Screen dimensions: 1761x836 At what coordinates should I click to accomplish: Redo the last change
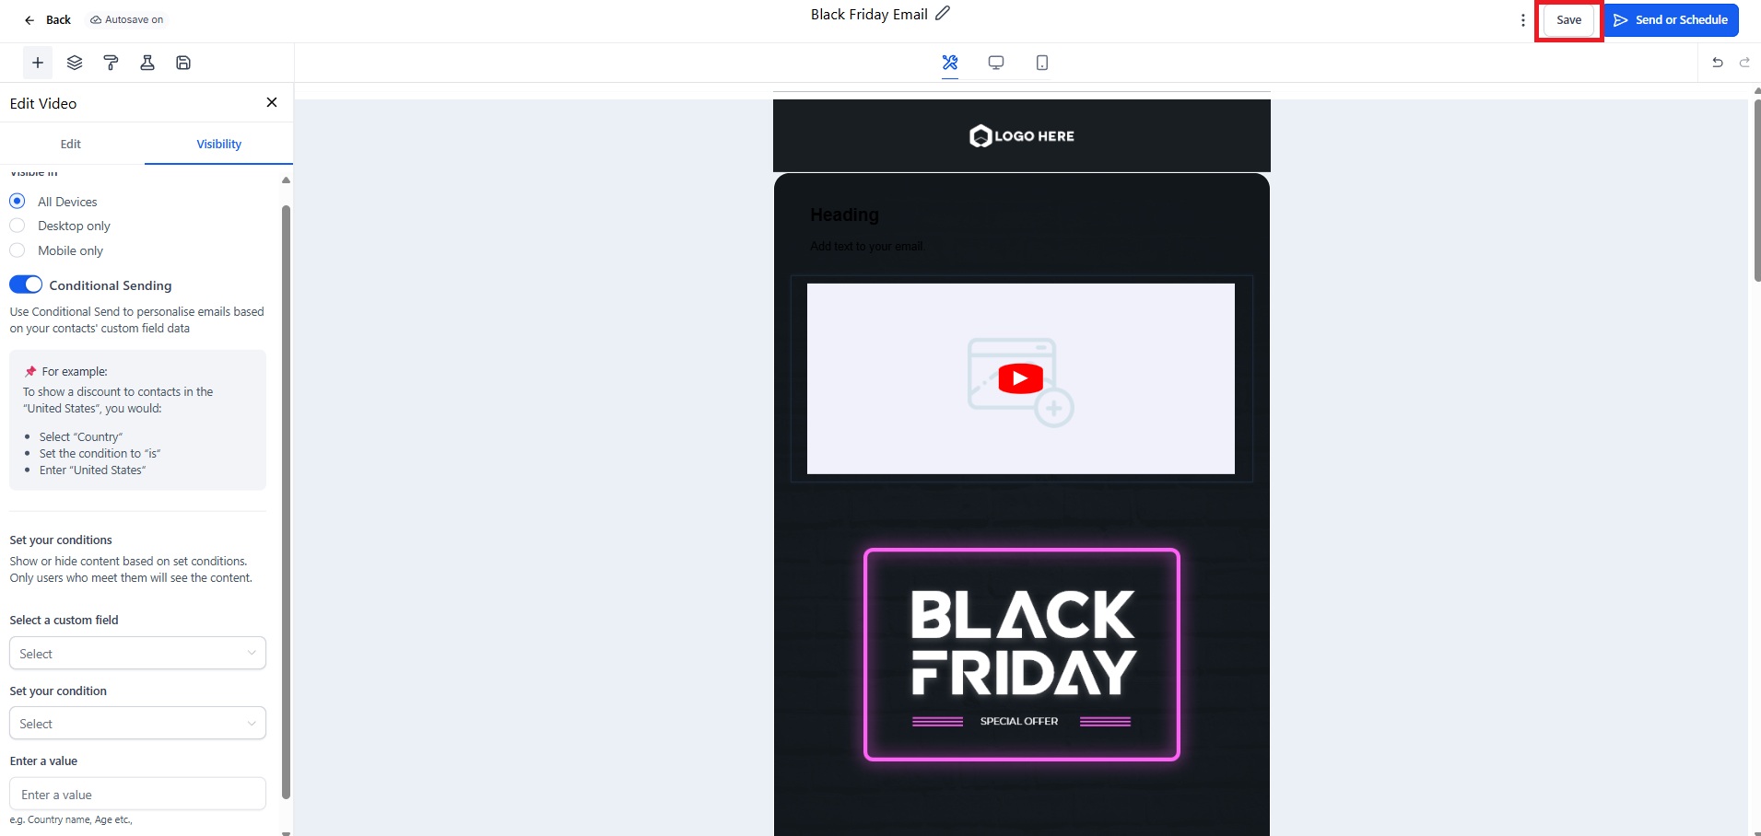(x=1744, y=63)
